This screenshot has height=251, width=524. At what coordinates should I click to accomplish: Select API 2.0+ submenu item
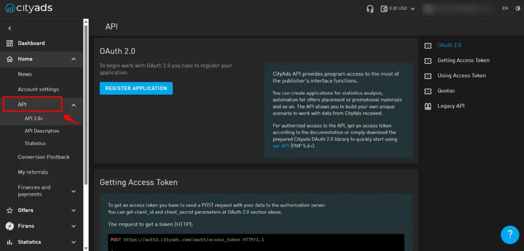click(x=34, y=118)
